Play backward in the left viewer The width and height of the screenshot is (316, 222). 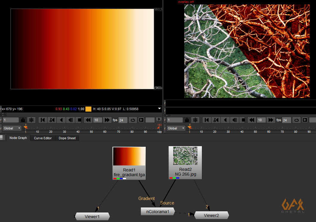coord(61,120)
